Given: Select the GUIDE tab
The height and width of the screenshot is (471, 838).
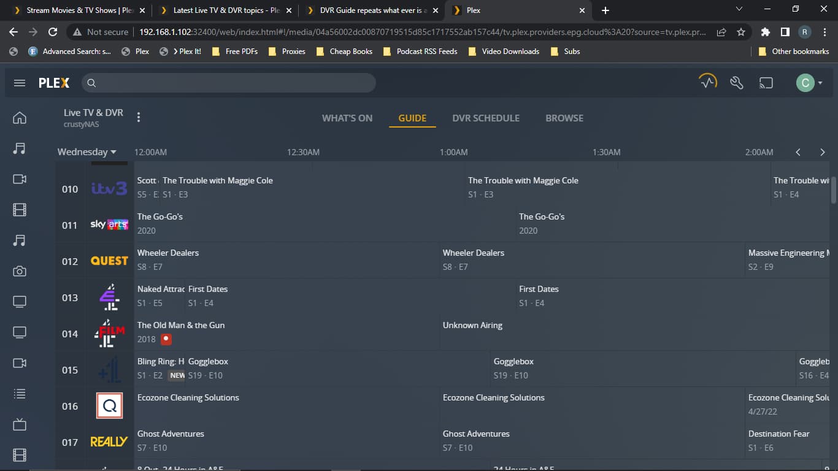Looking at the screenshot, I should (412, 118).
